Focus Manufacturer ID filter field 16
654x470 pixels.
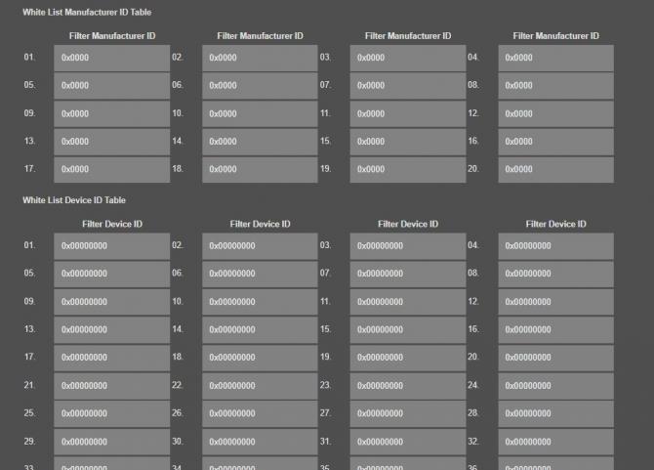555,142
